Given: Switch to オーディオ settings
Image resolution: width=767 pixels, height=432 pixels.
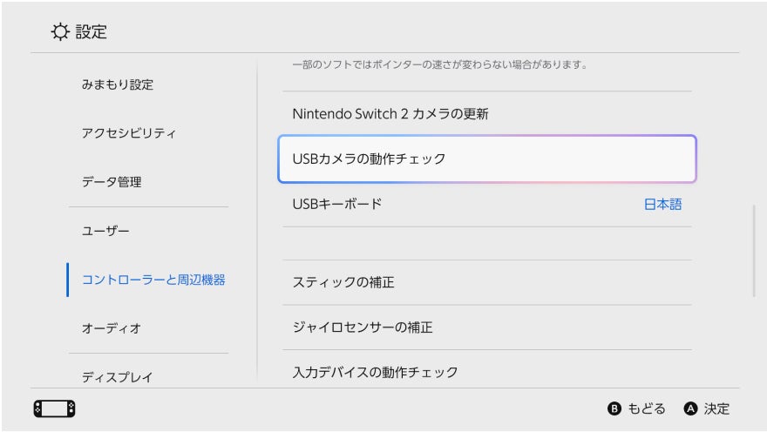Looking at the screenshot, I should click(x=112, y=328).
